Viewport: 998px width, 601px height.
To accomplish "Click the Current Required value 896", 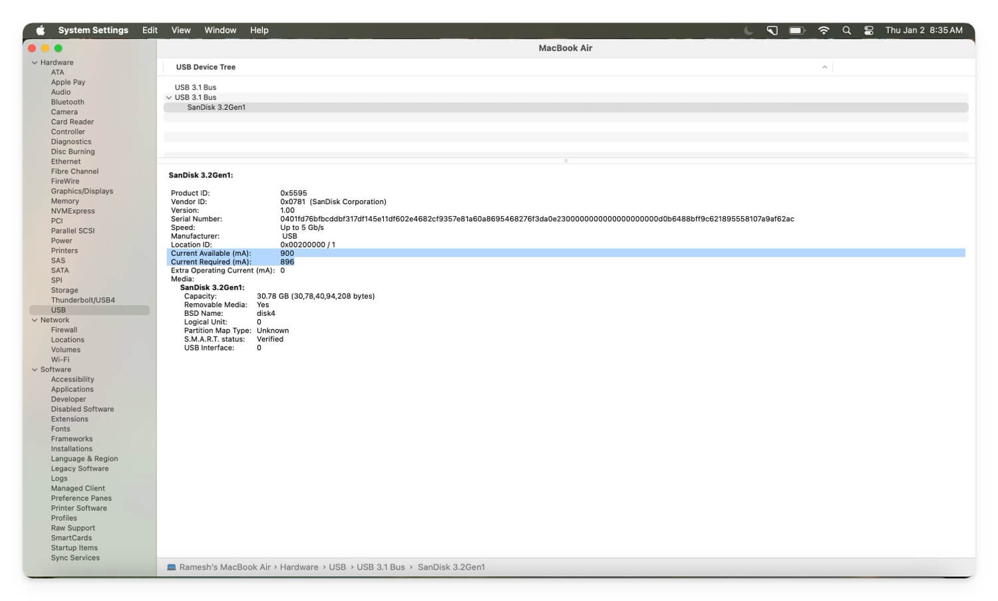I will (x=287, y=262).
